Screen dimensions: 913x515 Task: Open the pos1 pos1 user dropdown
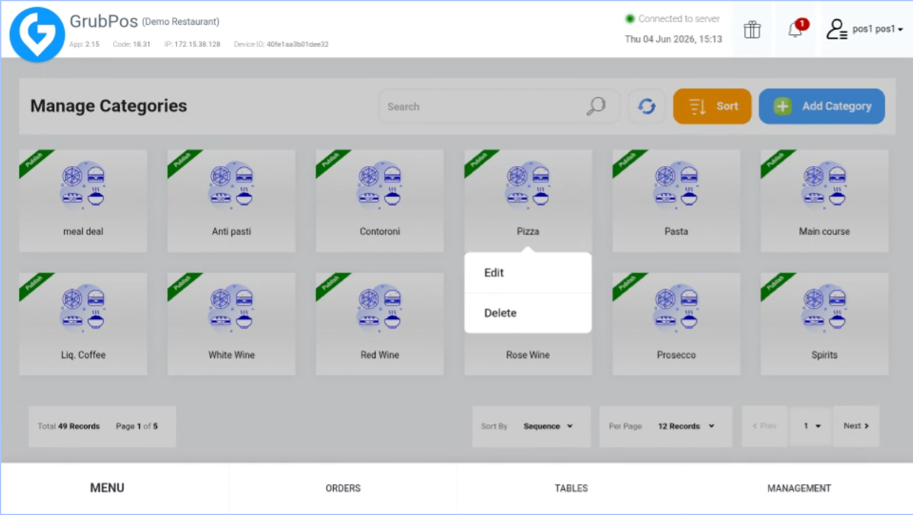[878, 29]
